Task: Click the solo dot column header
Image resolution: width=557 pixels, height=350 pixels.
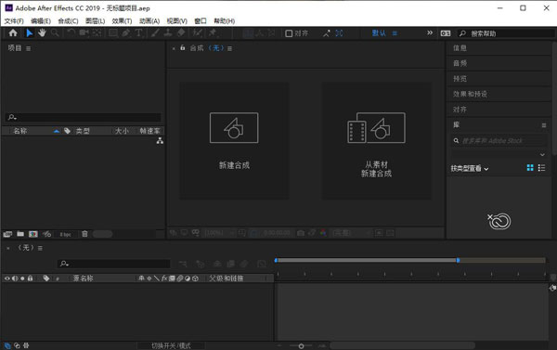Action: click(22, 279)
